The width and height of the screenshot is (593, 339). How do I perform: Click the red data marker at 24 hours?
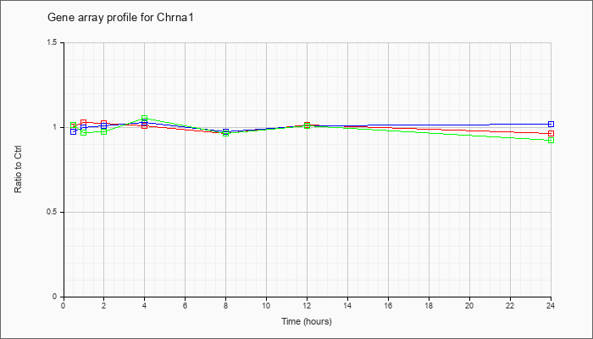551,134
